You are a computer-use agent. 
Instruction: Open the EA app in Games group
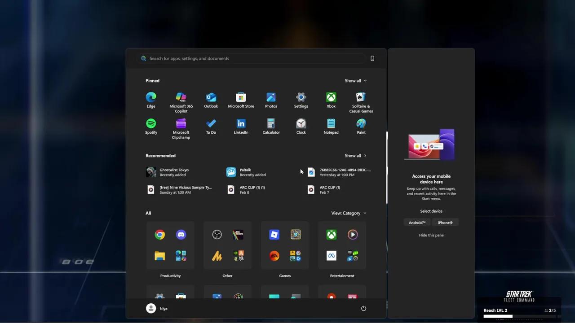point(274,256)
